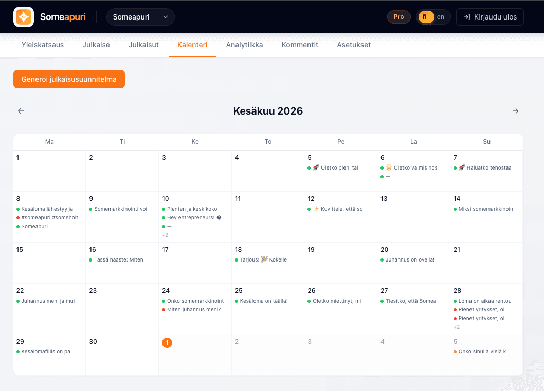Viewport: 544px width, 391px height.
Task: Expand the +2 more posts on day 10
Action: 165,235
